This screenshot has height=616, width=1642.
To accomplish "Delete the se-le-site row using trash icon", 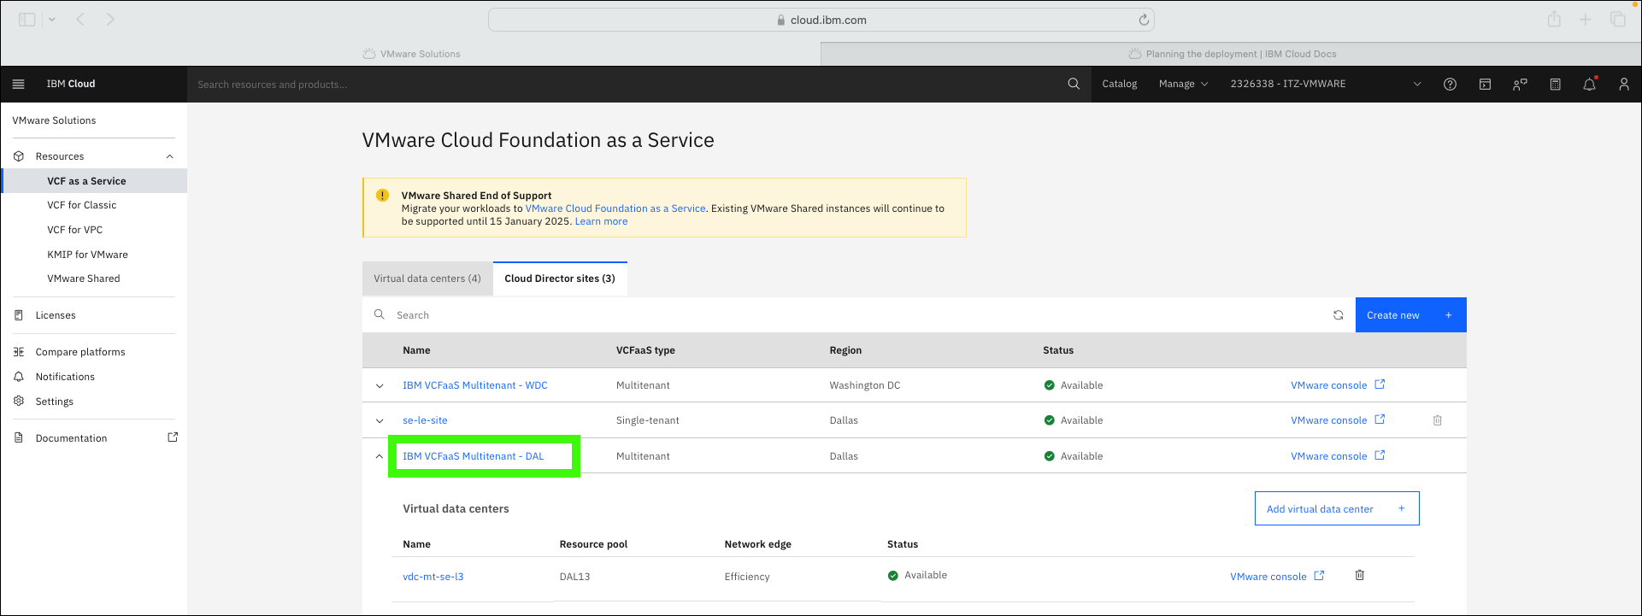I will (x=1438, y=420).
